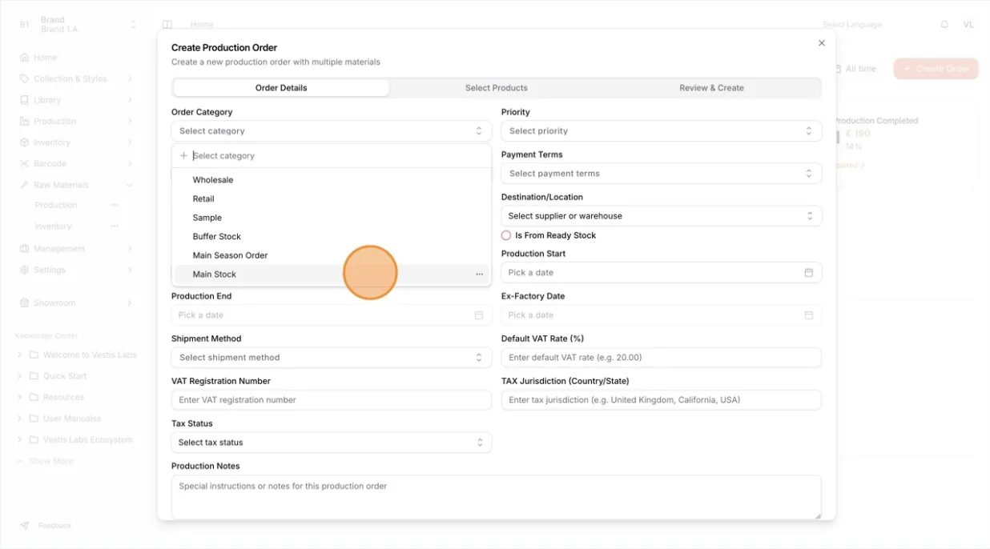Image resolution: width=990 pixels, height=549 pixels.
Task: Open options for Raw Materials Production
Action: [x=115, y=206]
